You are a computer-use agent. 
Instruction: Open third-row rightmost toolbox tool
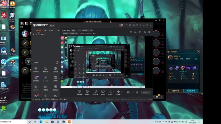coord(56,88)
